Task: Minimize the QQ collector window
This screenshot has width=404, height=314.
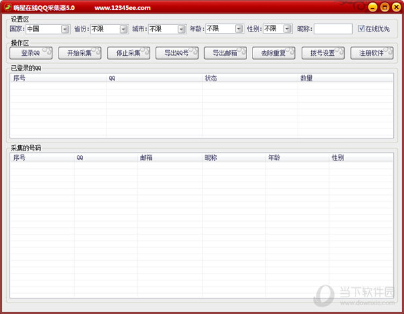Action: pyautogui.click(x=372, y=7)
